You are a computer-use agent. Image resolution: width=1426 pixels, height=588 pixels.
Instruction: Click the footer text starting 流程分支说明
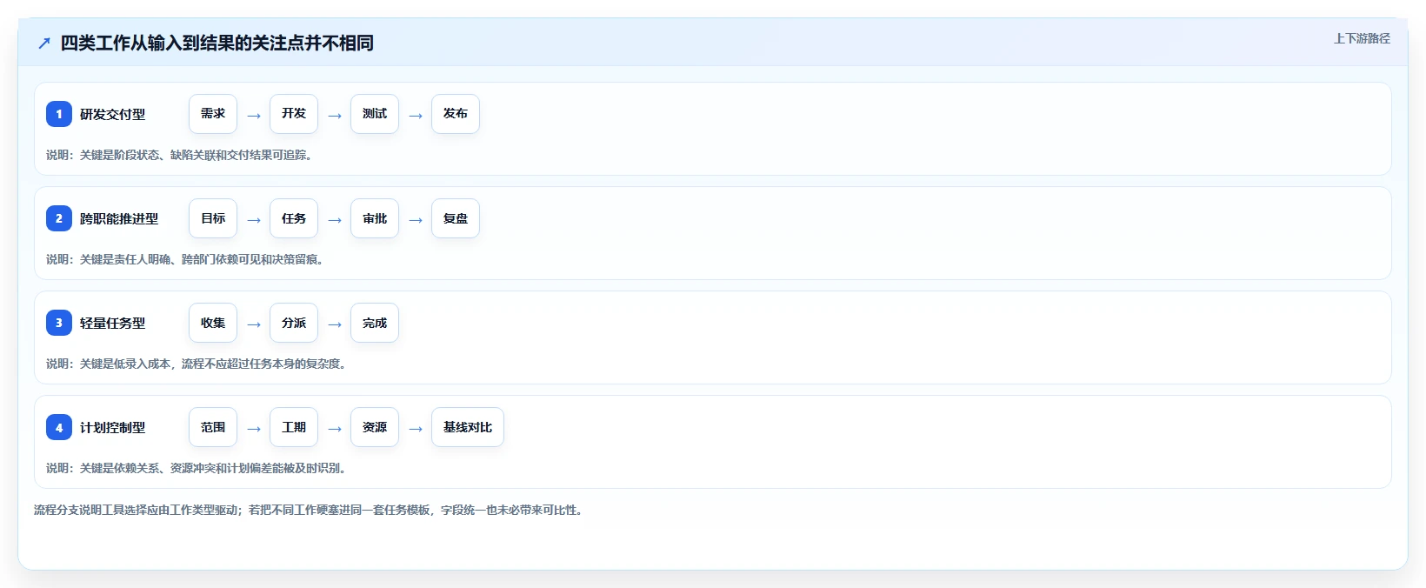tap(309, 510)
